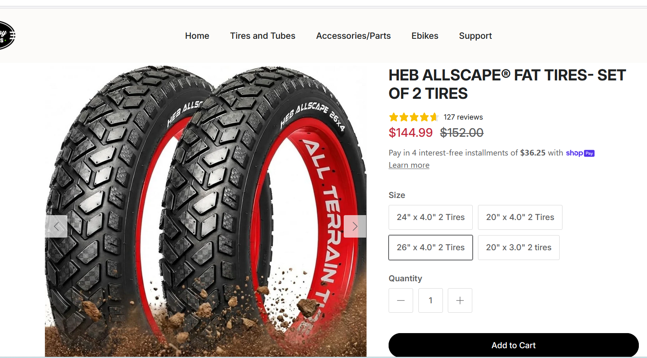Choose the 26" x 4.0" 2 Tires option

pyautogui.click(x=431, y=247)
